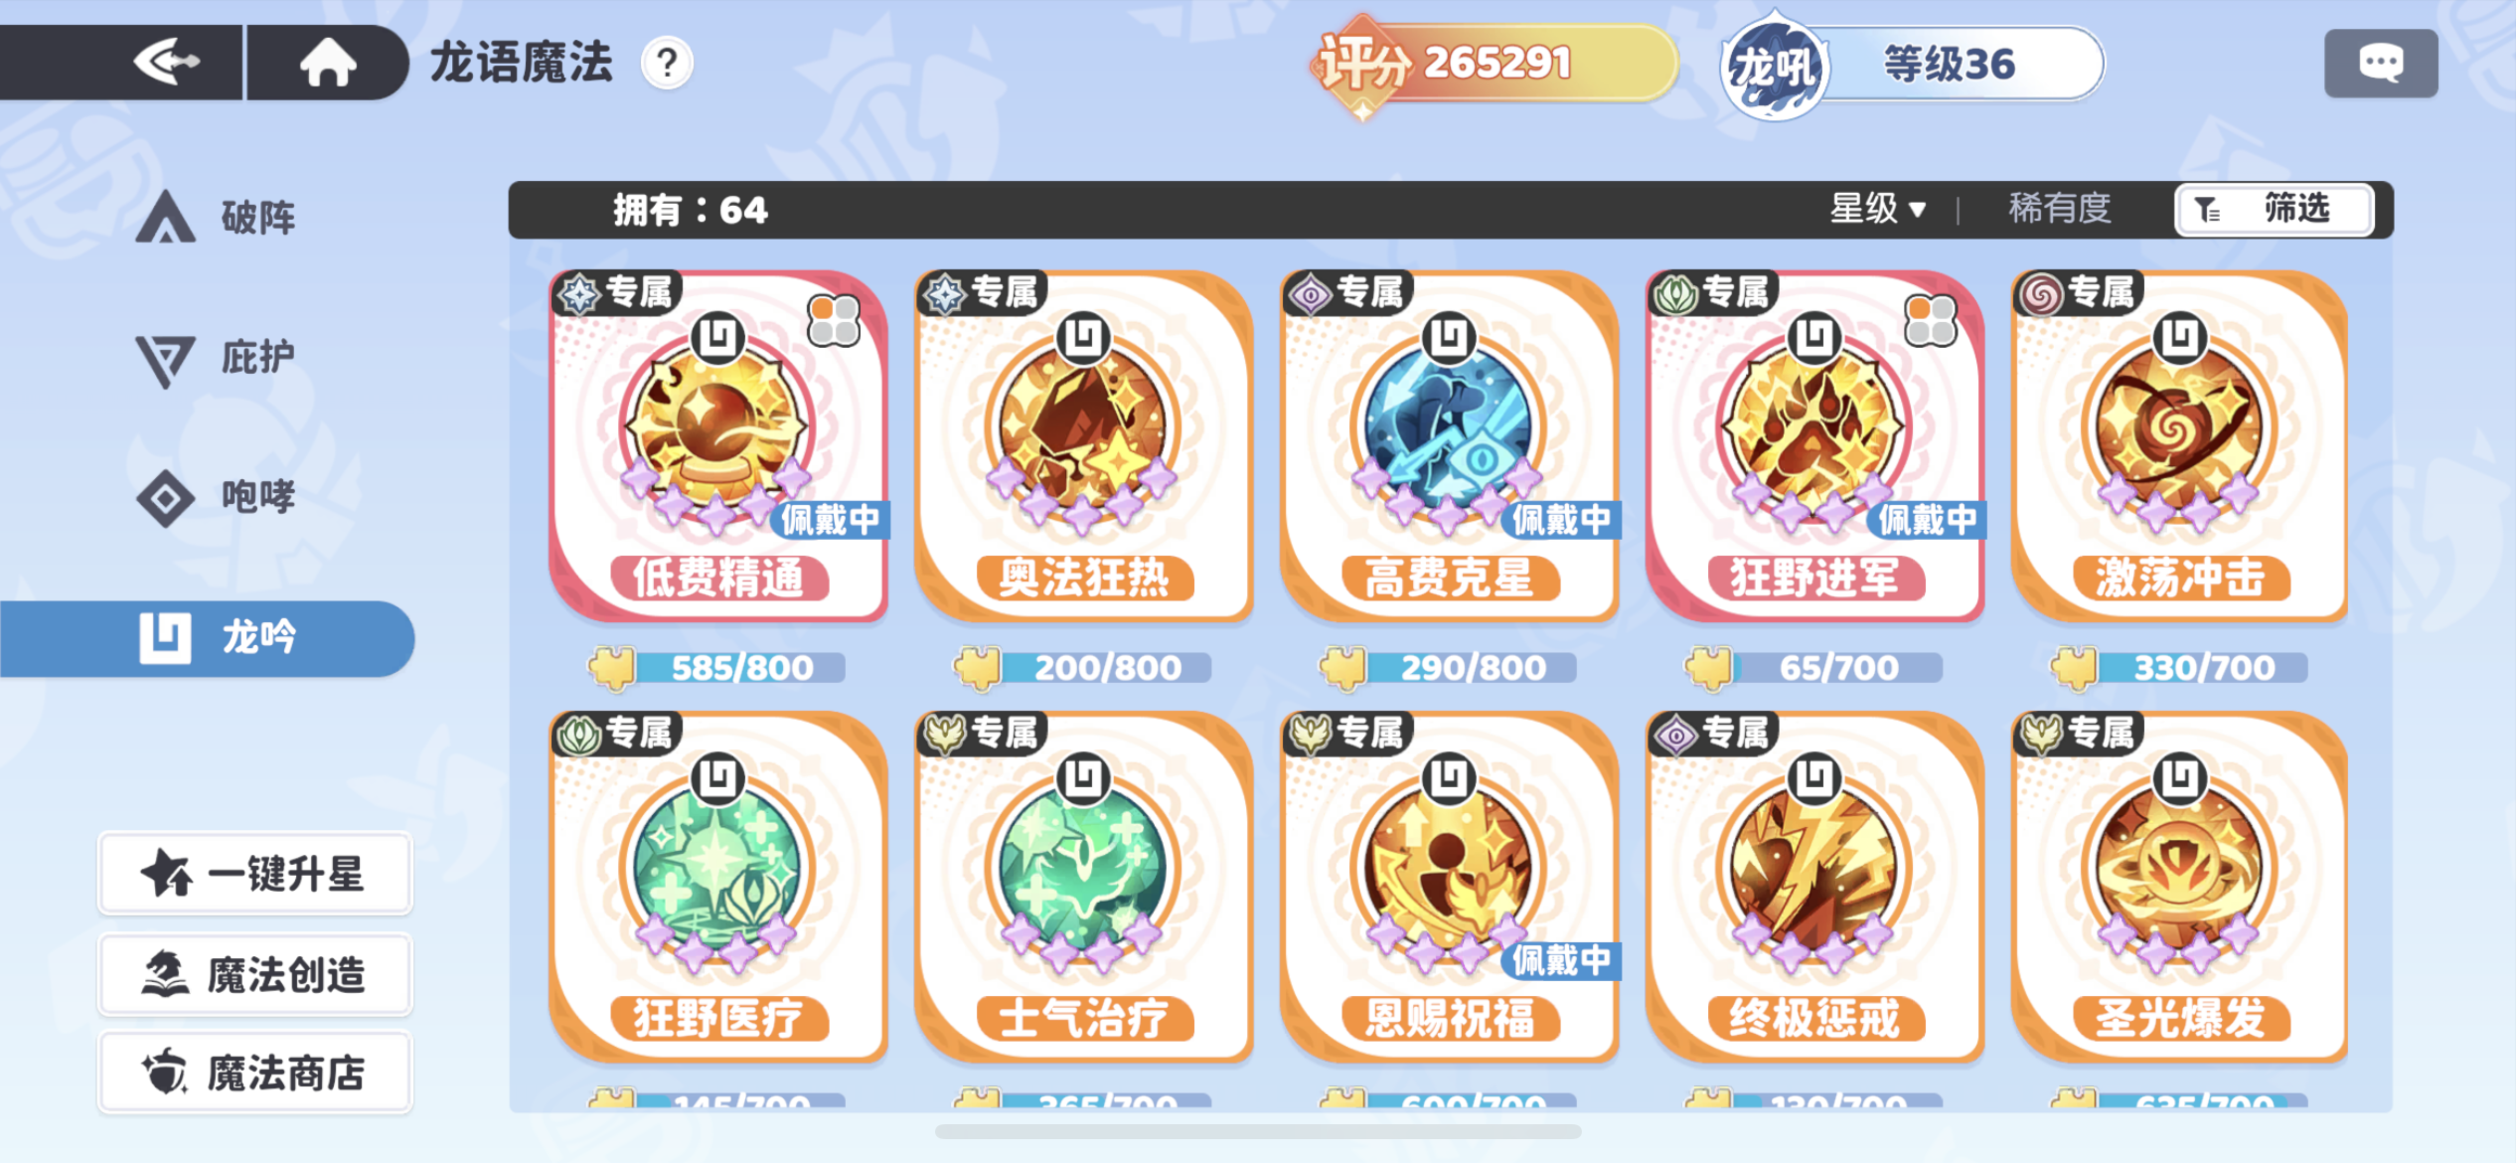Select the 咆哮 category tab

click(x=216, y=496)
